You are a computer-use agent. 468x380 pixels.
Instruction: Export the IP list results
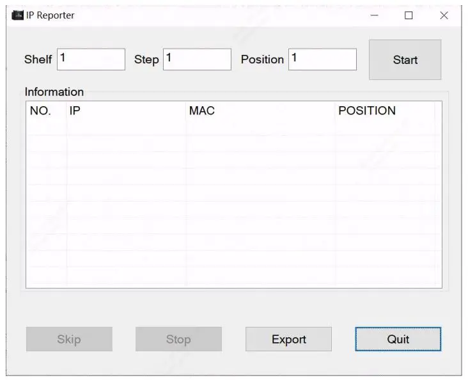click(289, 339)
